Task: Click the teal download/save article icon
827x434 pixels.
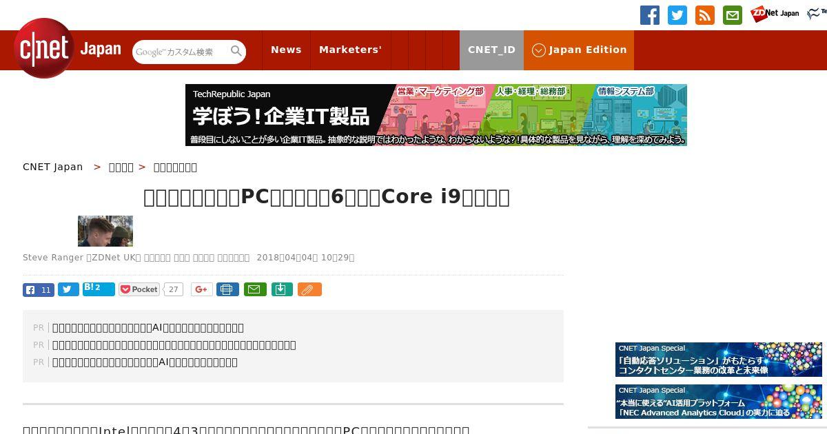Action: pos(281,289)
